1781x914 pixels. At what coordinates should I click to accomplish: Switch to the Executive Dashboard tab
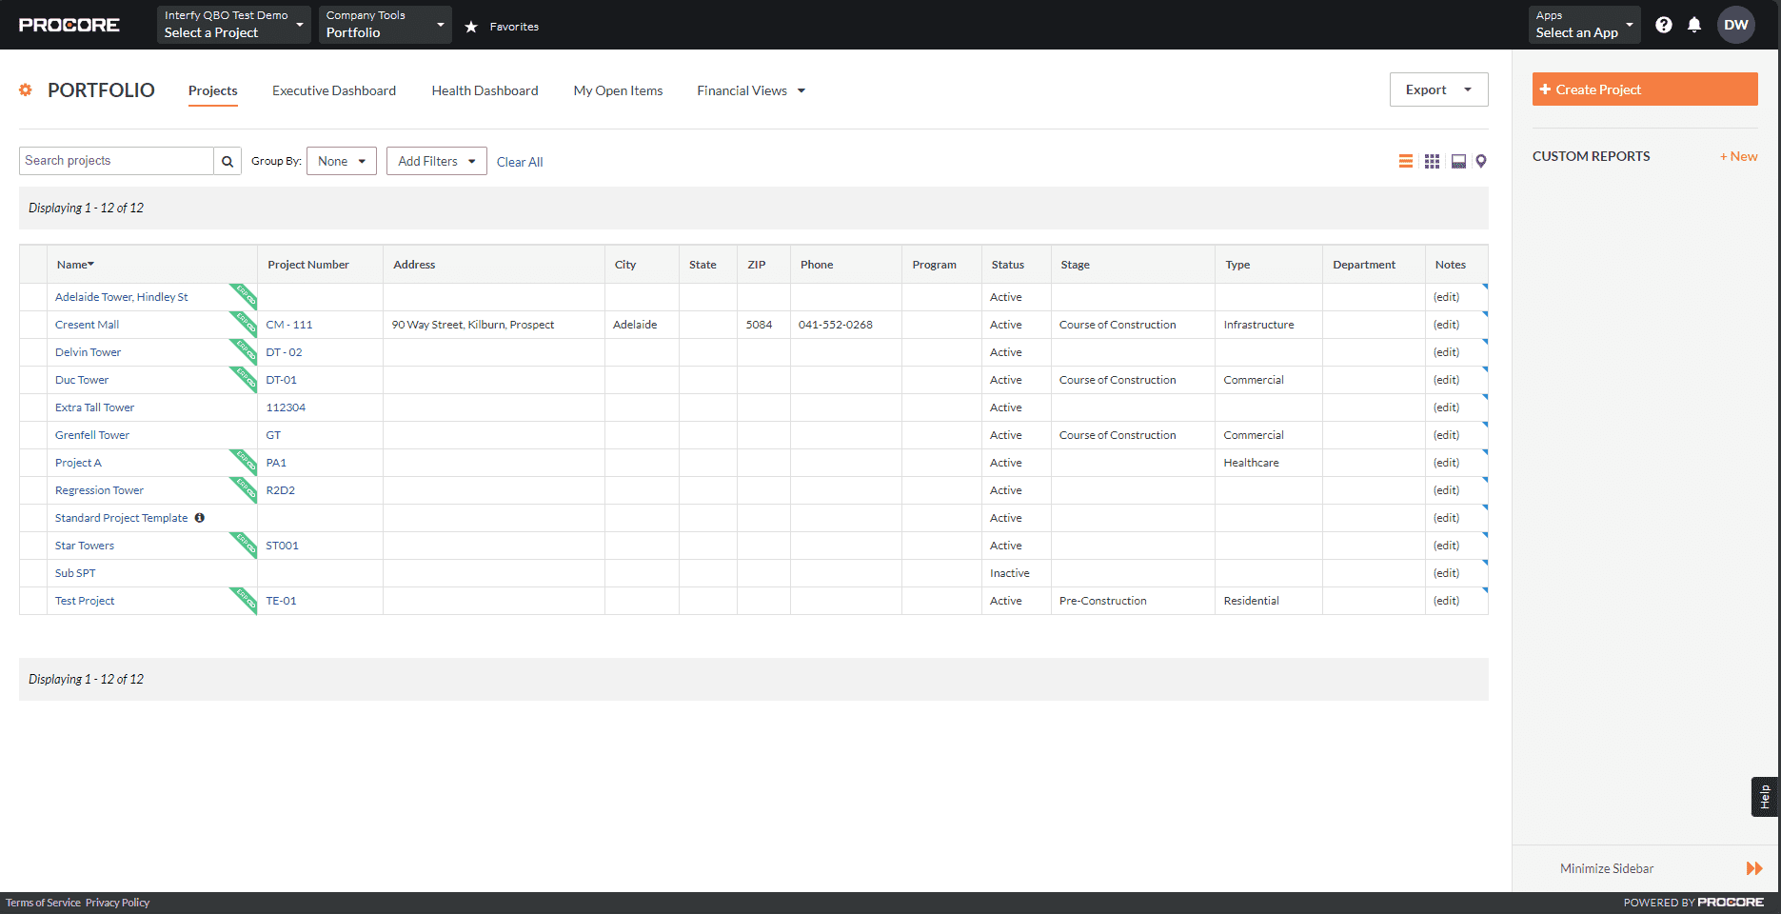[x=333, y=90]
